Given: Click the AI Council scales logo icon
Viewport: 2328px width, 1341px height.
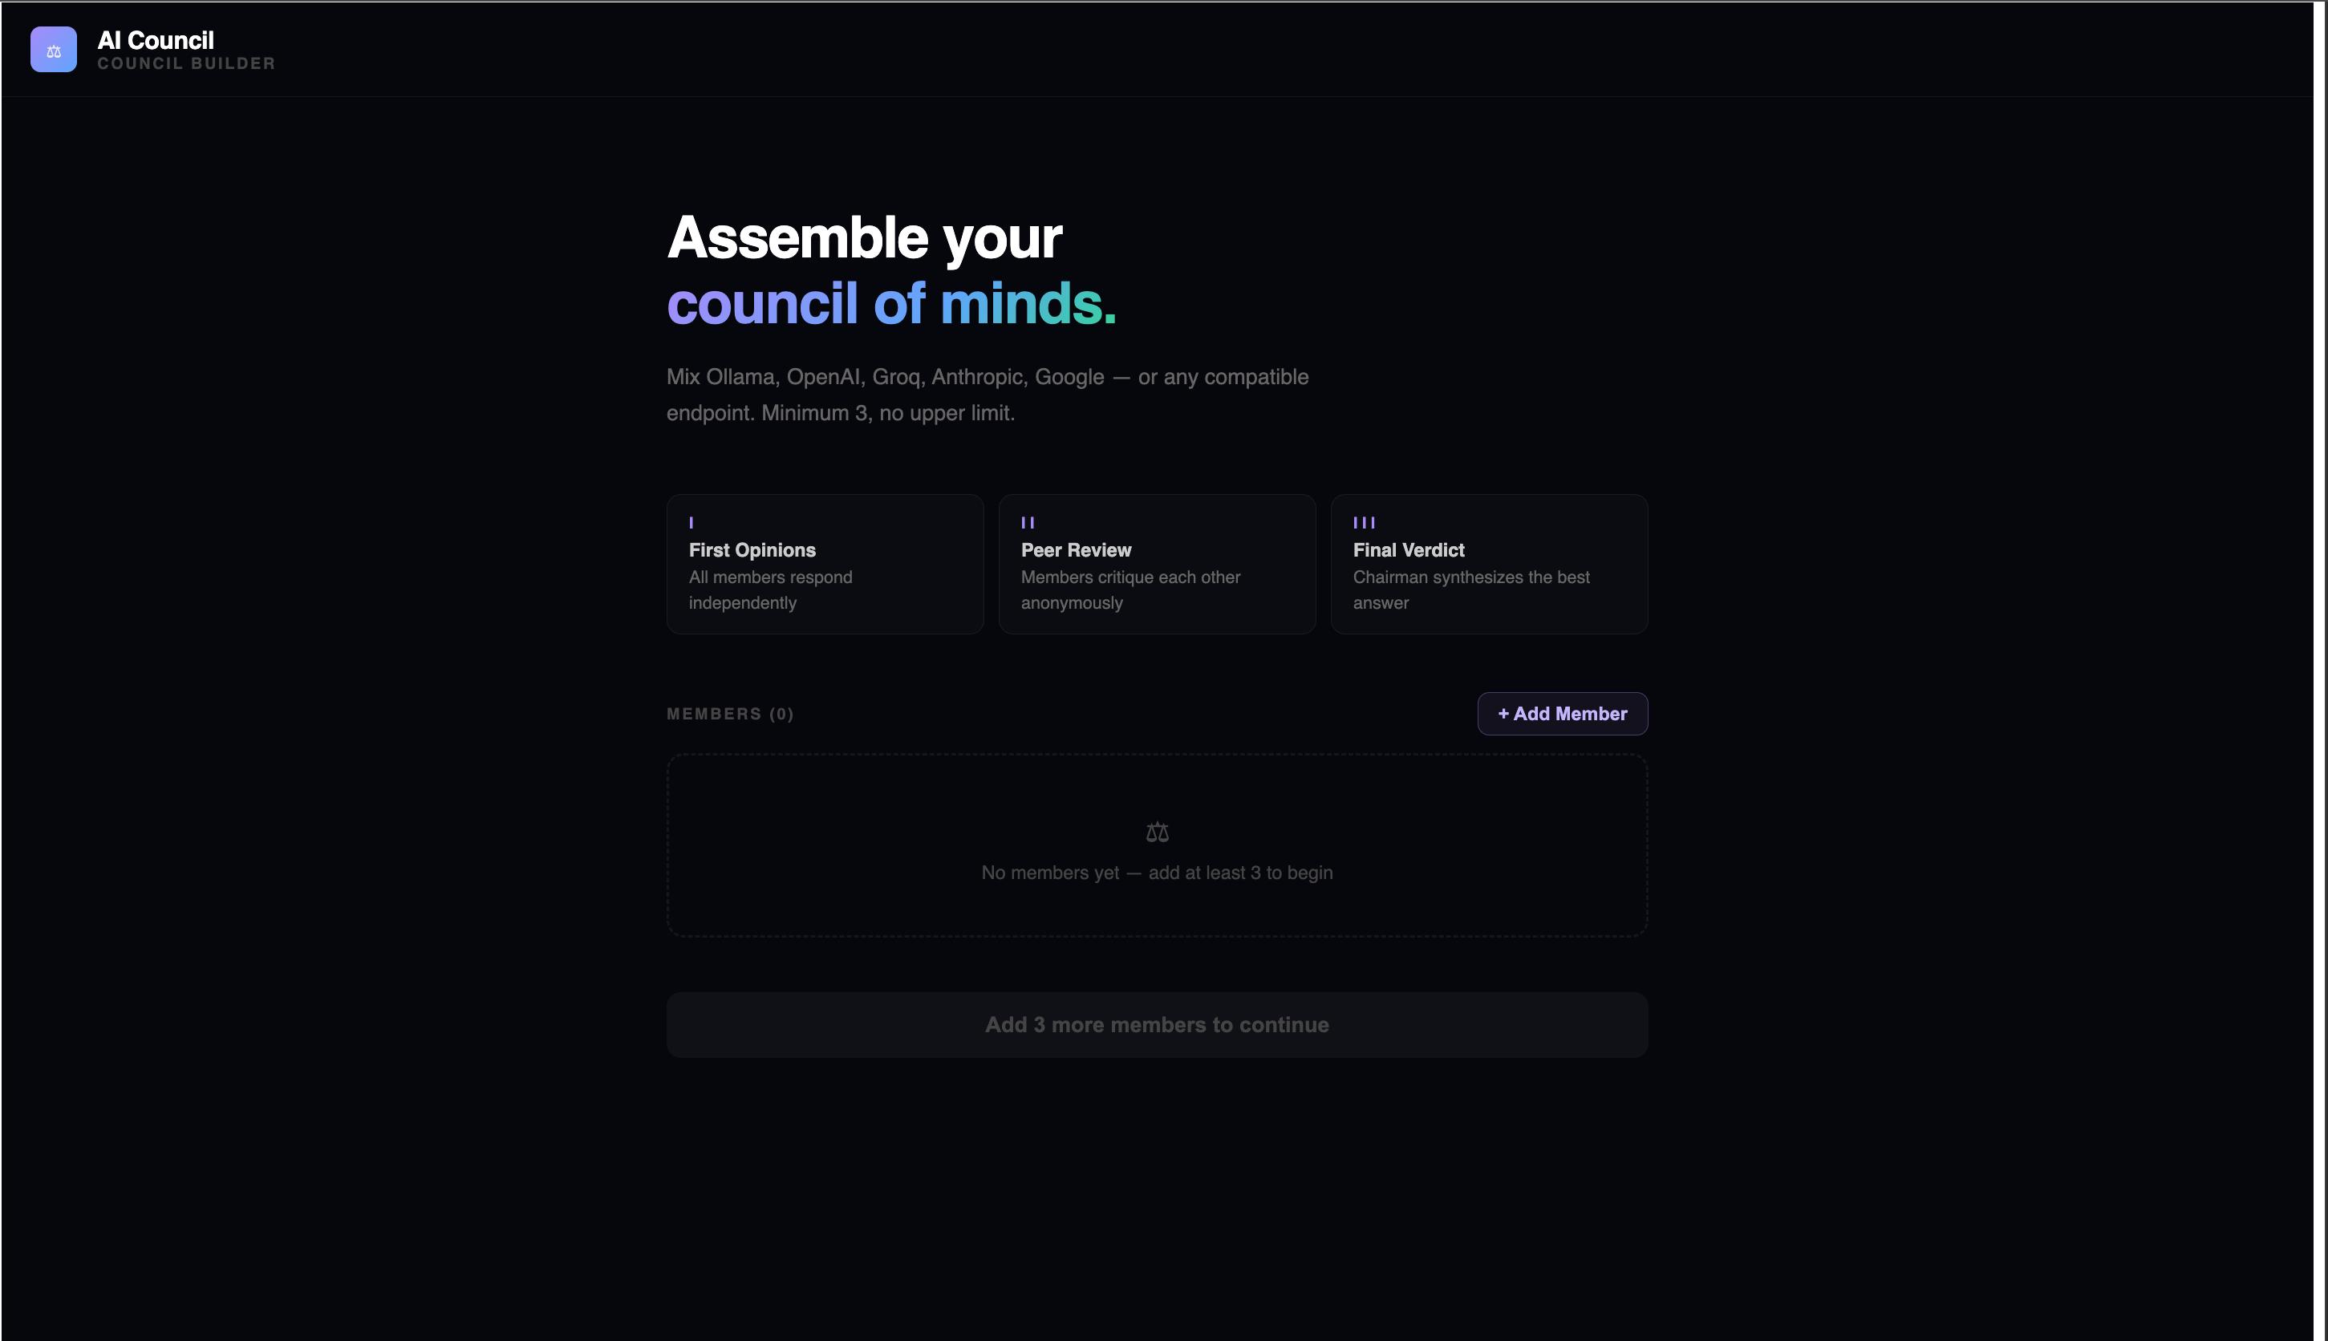Looking at the screenshot, I should pos(54,50).
